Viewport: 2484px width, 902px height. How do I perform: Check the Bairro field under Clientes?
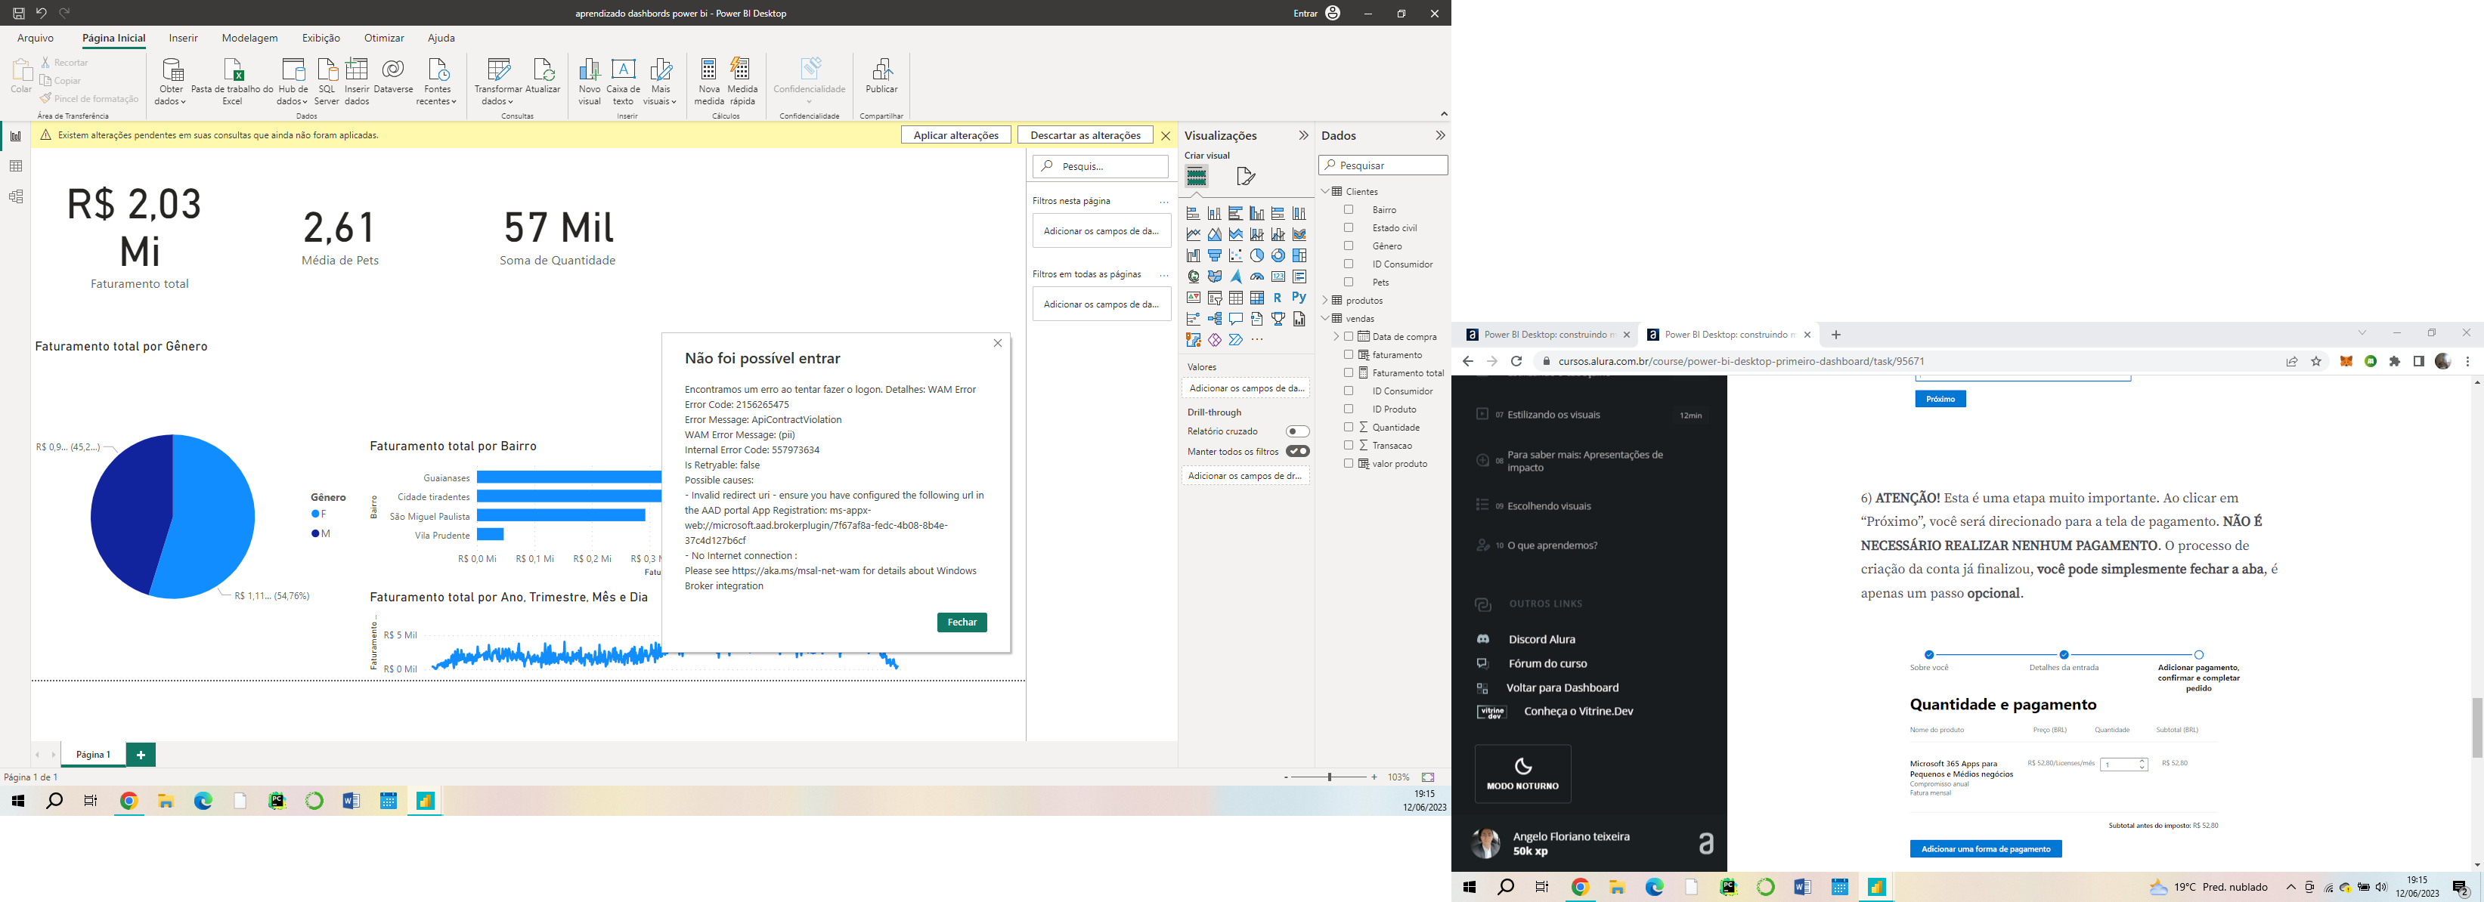coord(1349,209)
